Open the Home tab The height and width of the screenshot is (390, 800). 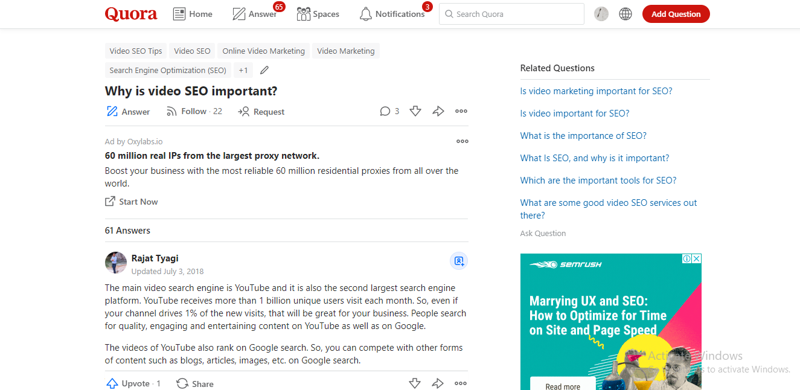193,14
